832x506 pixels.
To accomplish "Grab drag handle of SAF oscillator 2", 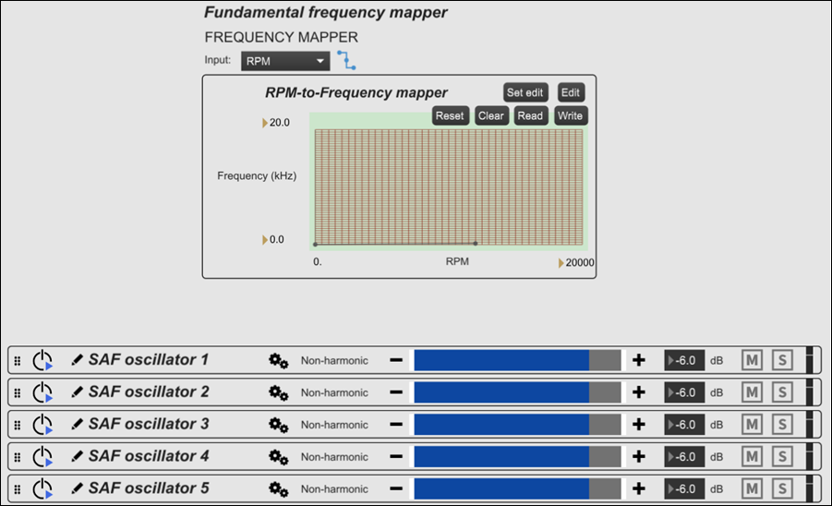I will [18, 393].
